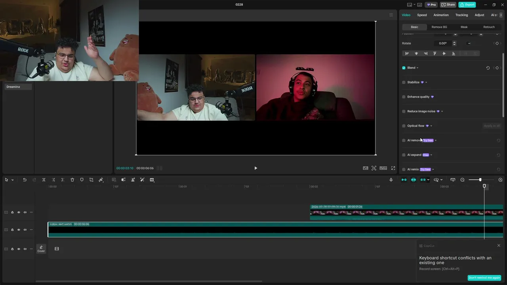
Task: Open the selection tool dropdown arrow
Action: pos(12,180)
